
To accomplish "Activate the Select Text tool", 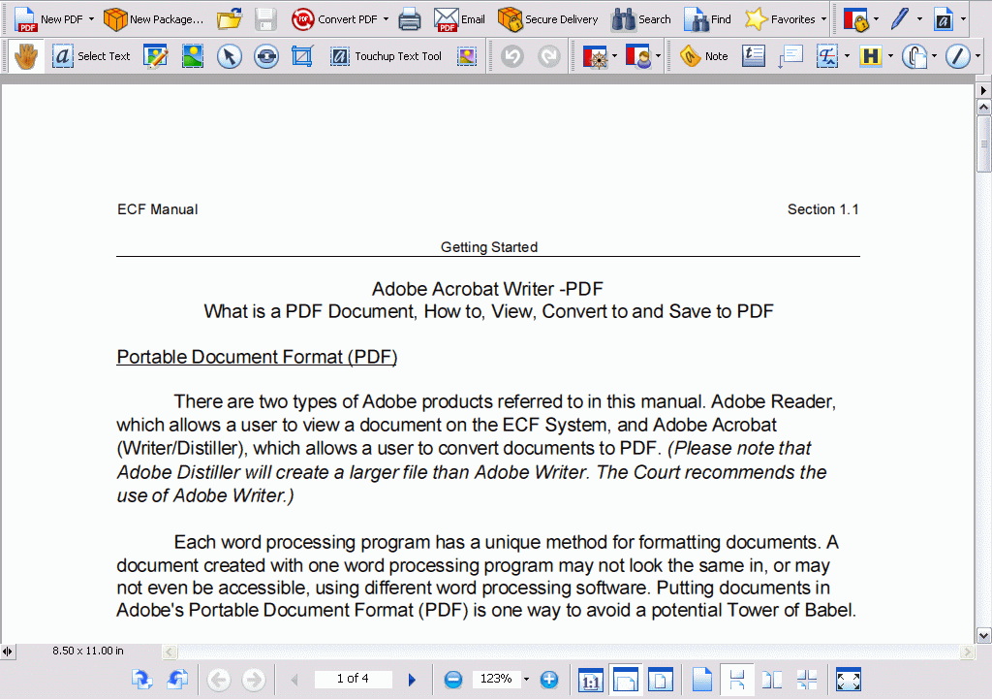I will click(x=91, y=56).
